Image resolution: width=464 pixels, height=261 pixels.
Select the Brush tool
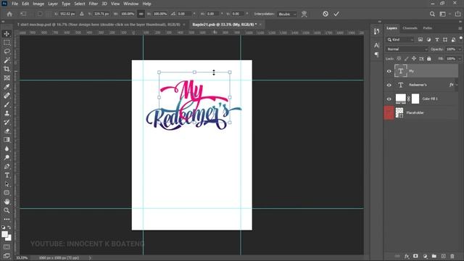(7, 104)
